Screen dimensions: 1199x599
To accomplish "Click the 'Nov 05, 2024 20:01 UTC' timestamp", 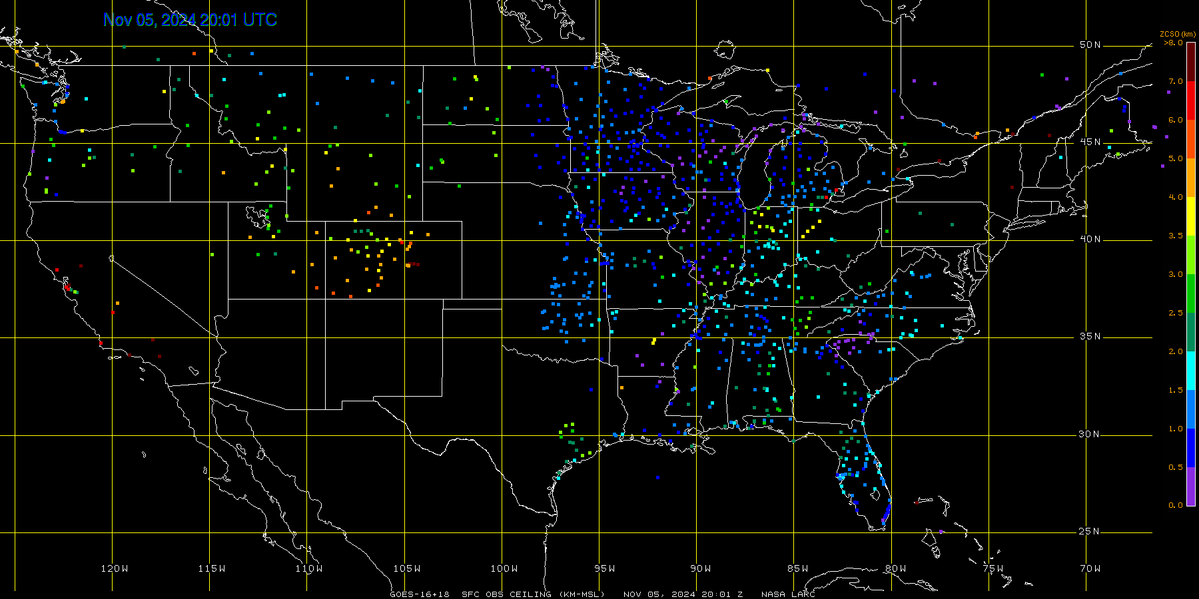I will pos(190,20).
